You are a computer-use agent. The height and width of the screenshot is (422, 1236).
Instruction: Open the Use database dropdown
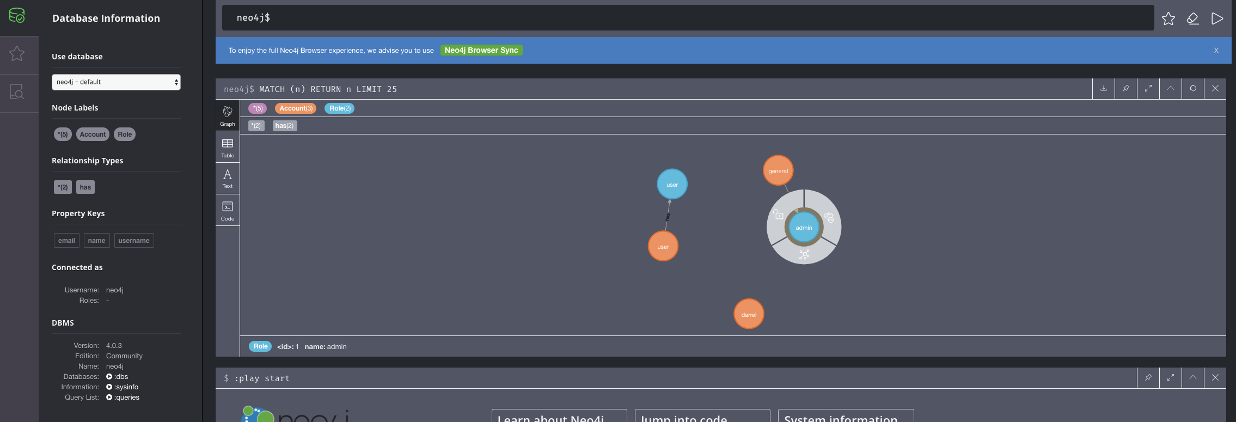click(x=116, y=82)
